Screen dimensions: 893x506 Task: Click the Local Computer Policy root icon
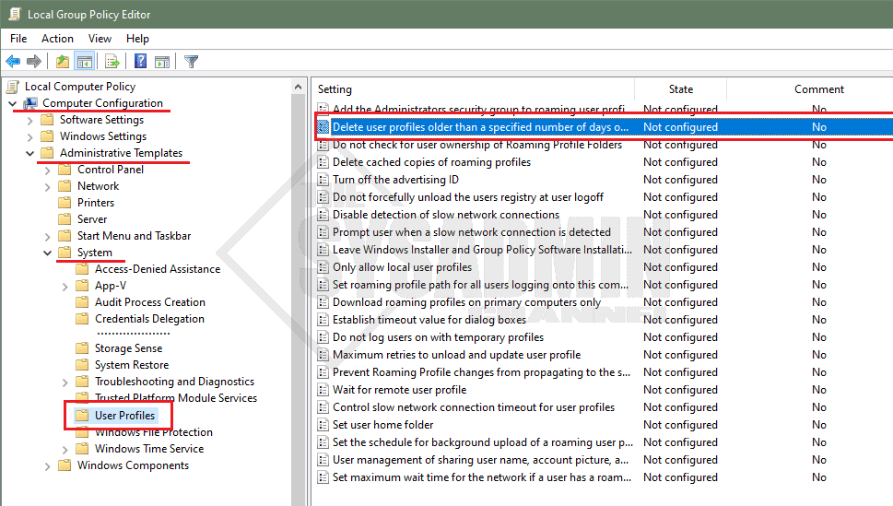(13, 87)
